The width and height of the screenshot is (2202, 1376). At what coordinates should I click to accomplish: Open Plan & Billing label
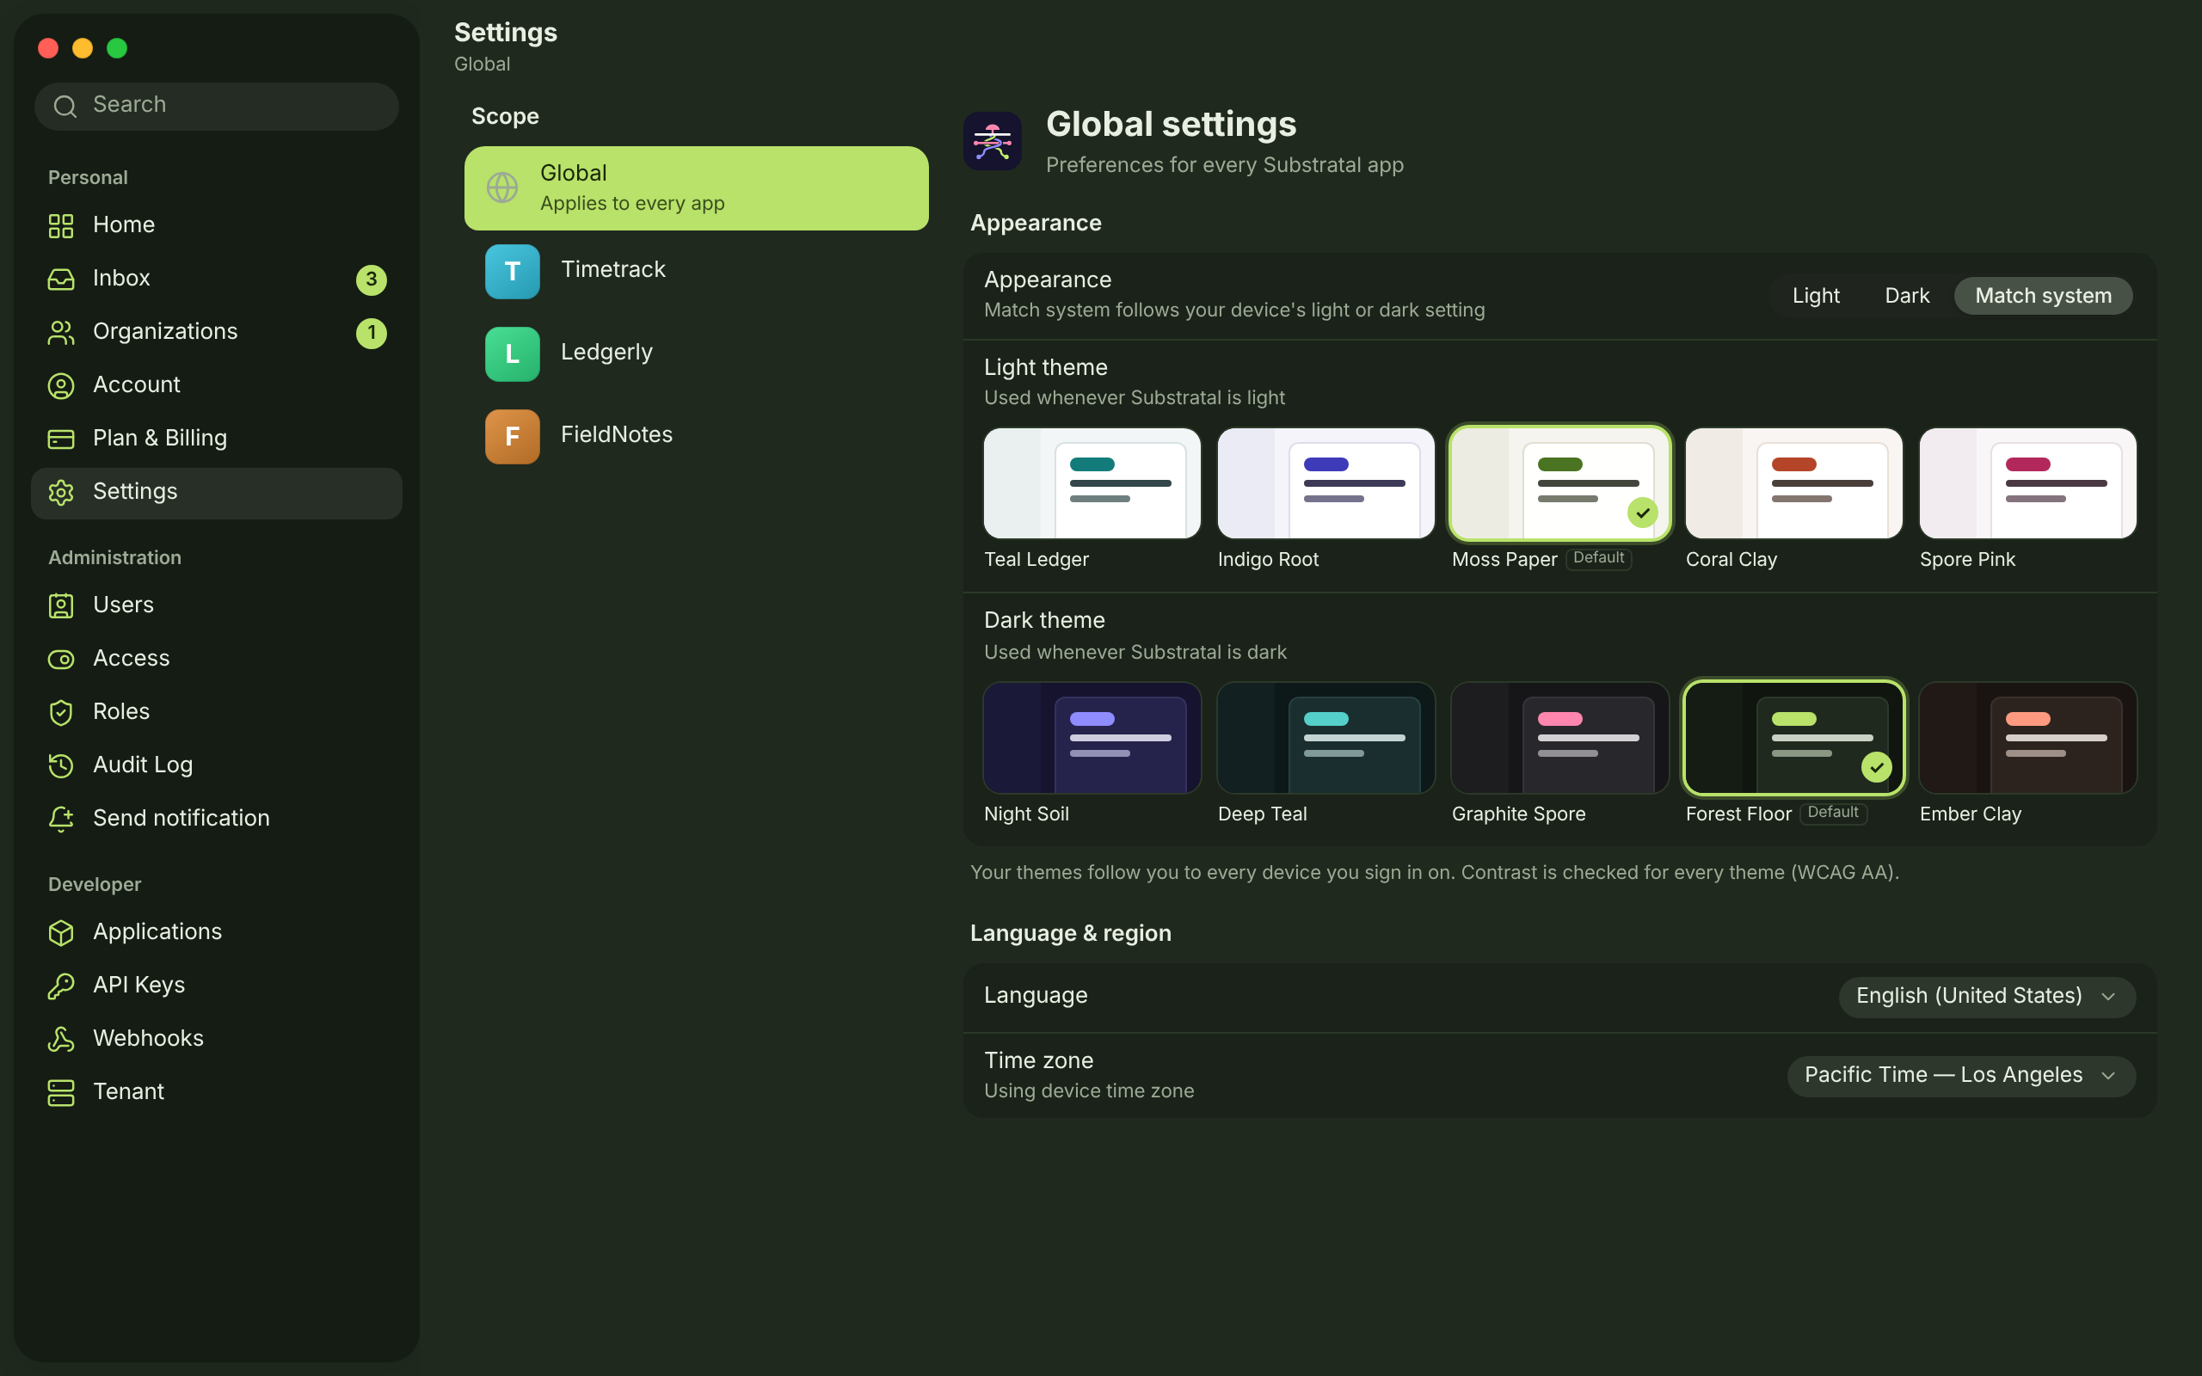tap(160, 439)
